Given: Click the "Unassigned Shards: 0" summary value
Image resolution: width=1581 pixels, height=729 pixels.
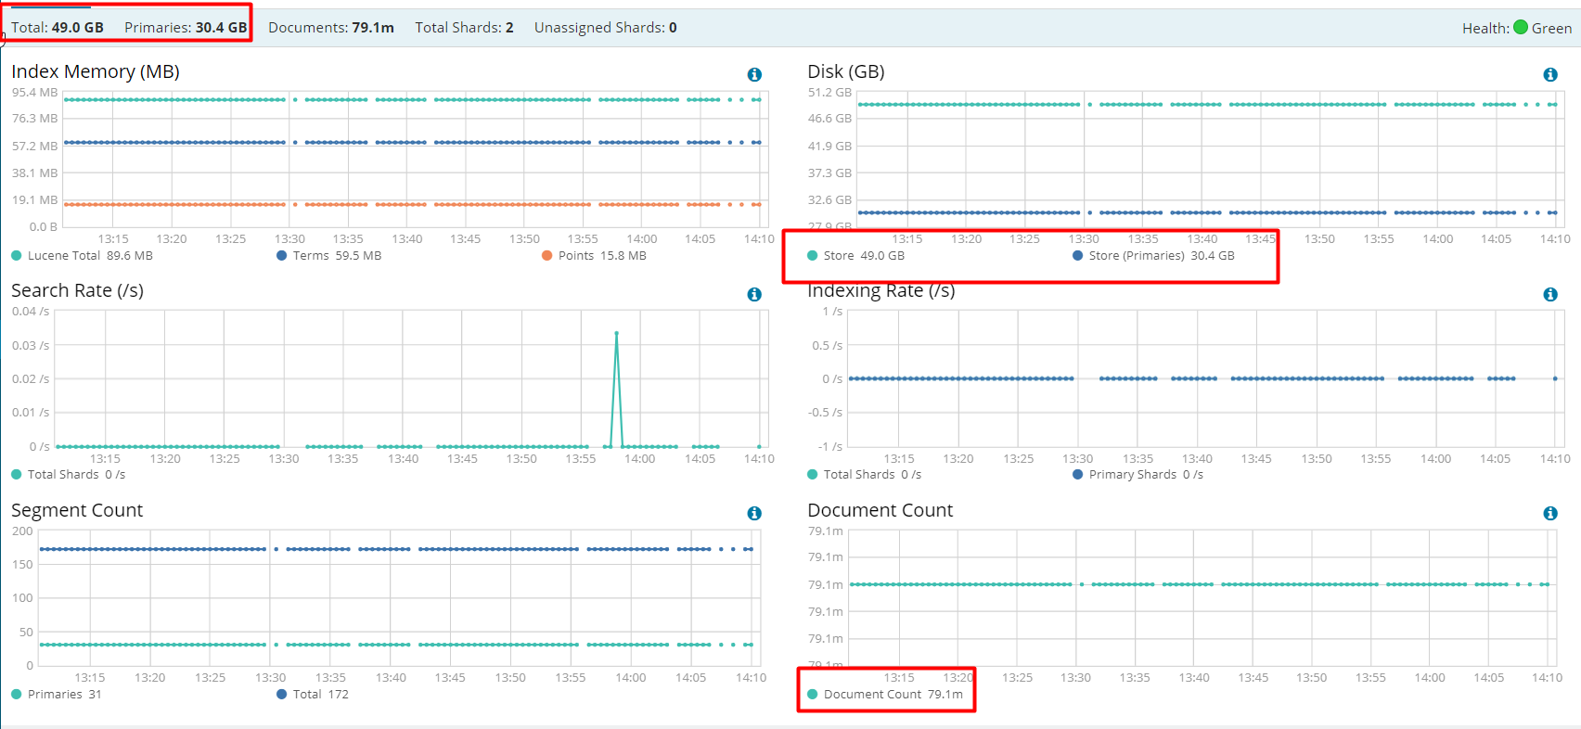Looking at the screenshot, I should pos(606,27).
